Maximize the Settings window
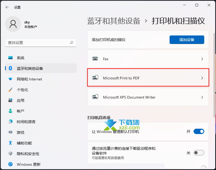 [x=197, y=5]
